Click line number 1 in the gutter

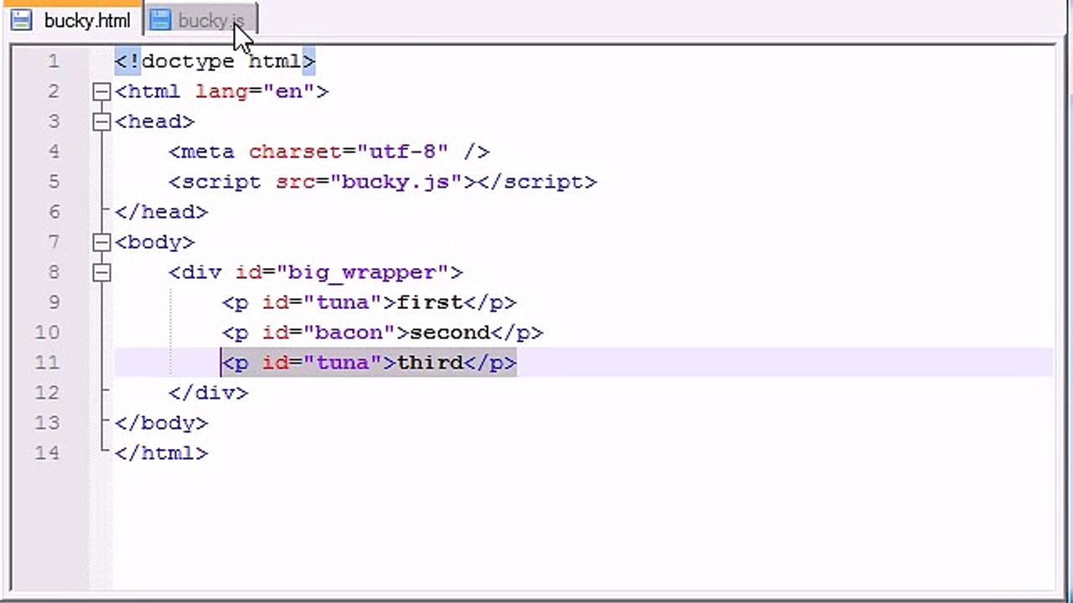[x=54, y=61]
